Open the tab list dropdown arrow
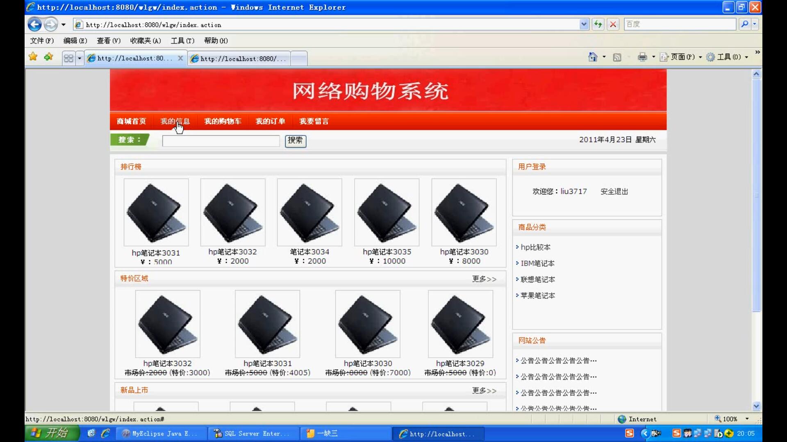The width and height of the screenshot is (787, 442). [x=80, y=58]
